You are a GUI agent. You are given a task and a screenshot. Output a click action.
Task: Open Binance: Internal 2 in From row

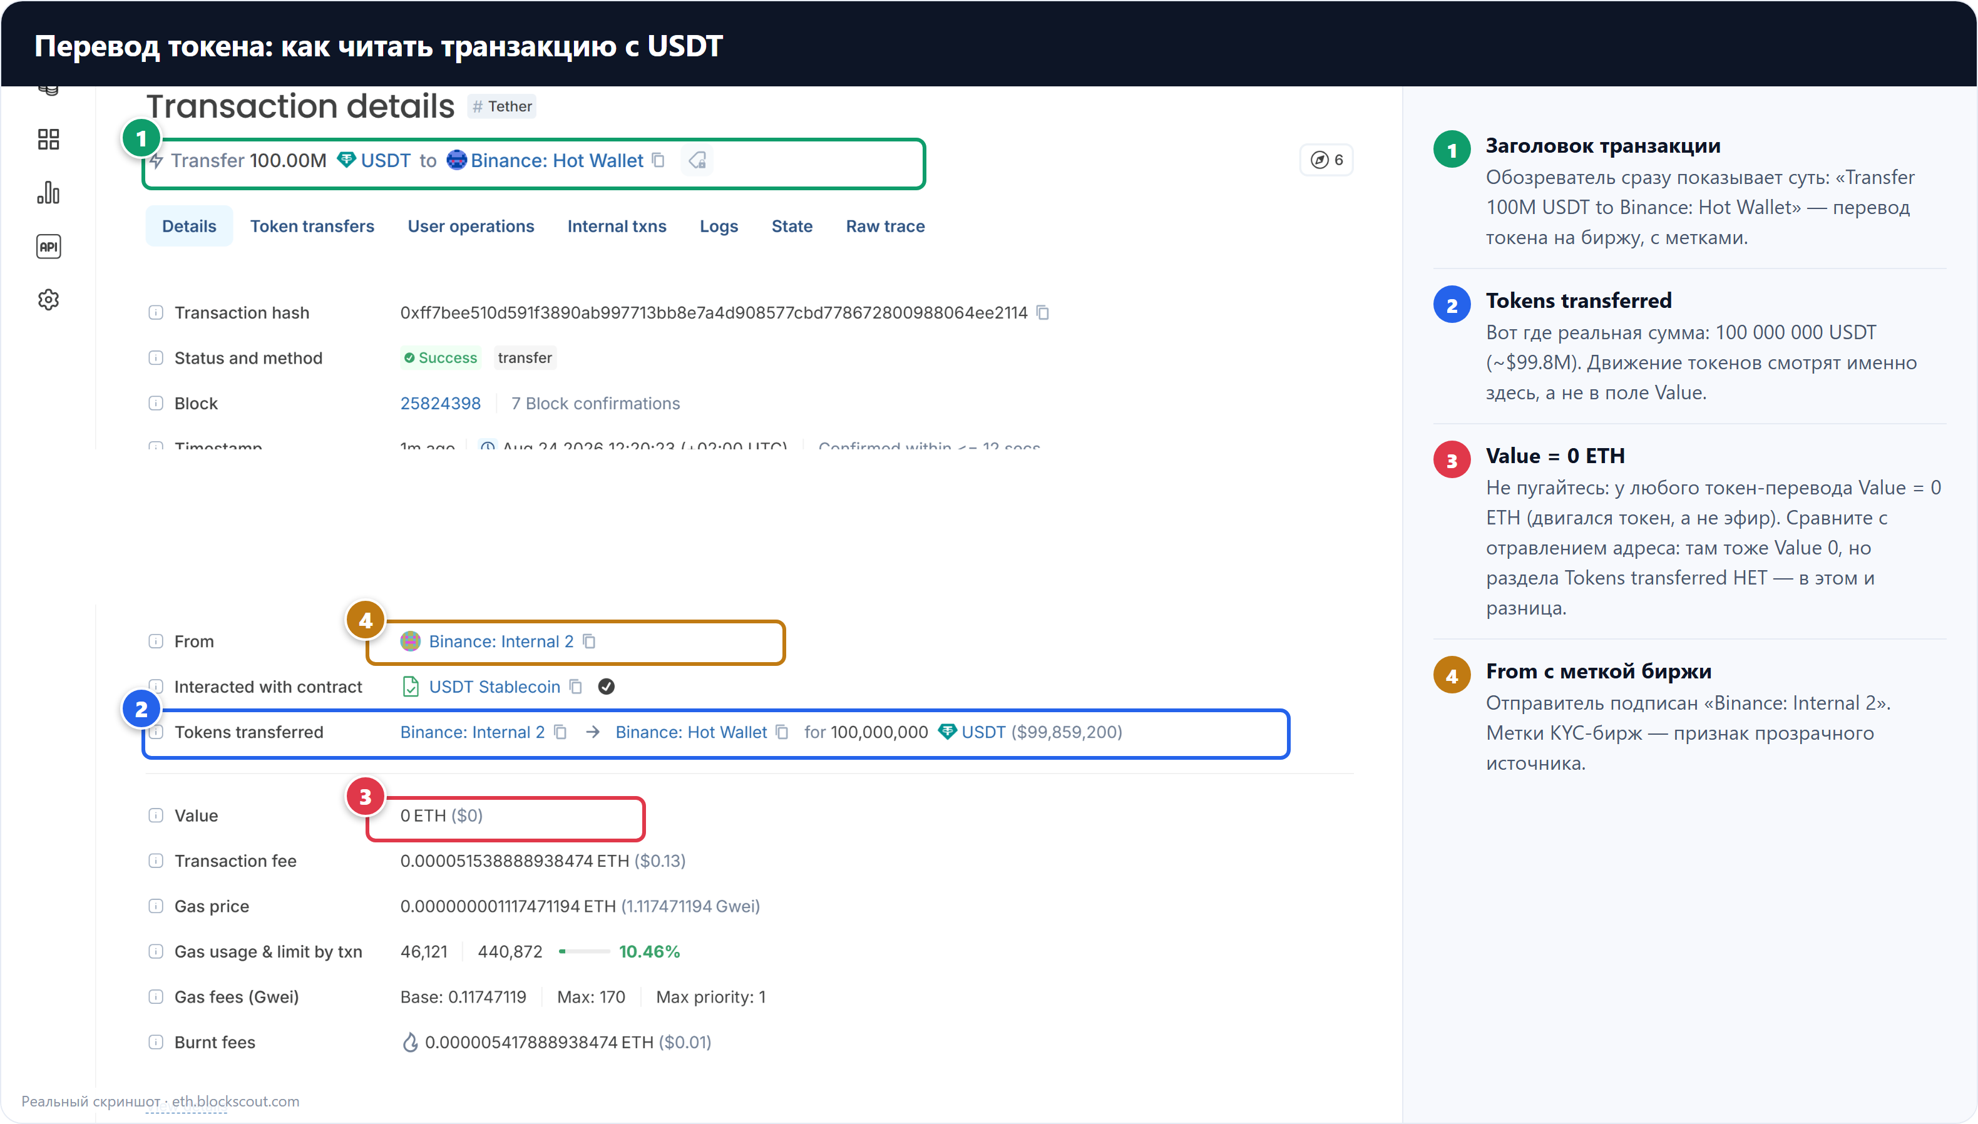point(501,641)
